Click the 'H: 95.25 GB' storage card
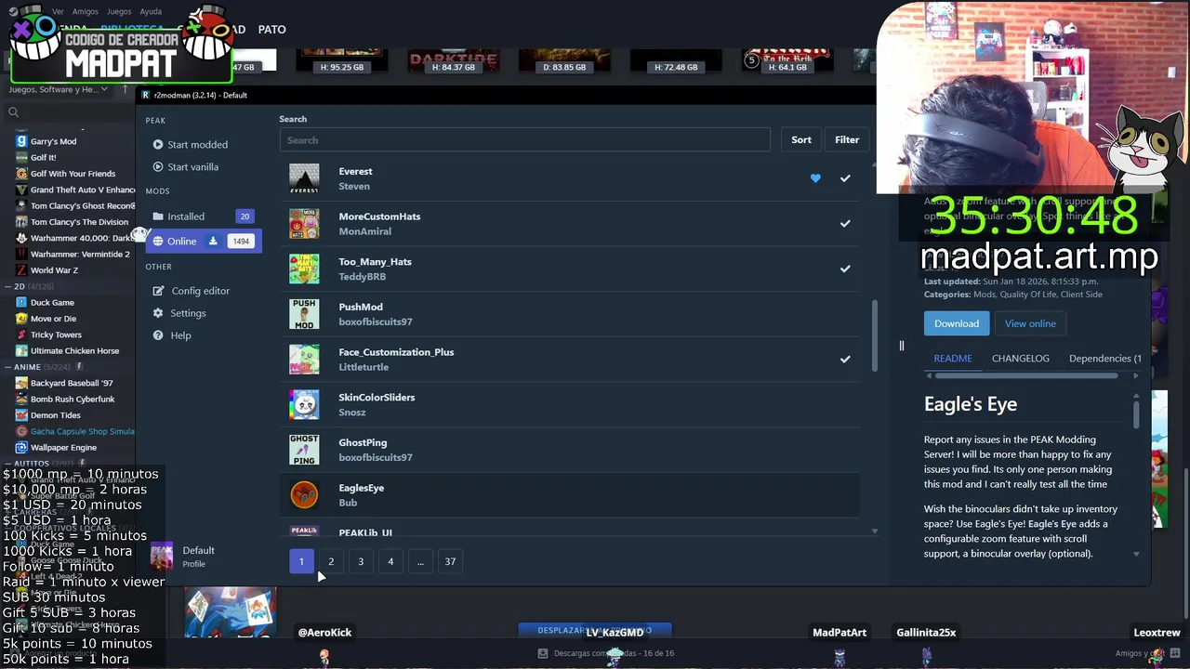This screenshot has width=1190, height=669. [x=342, y=60]
